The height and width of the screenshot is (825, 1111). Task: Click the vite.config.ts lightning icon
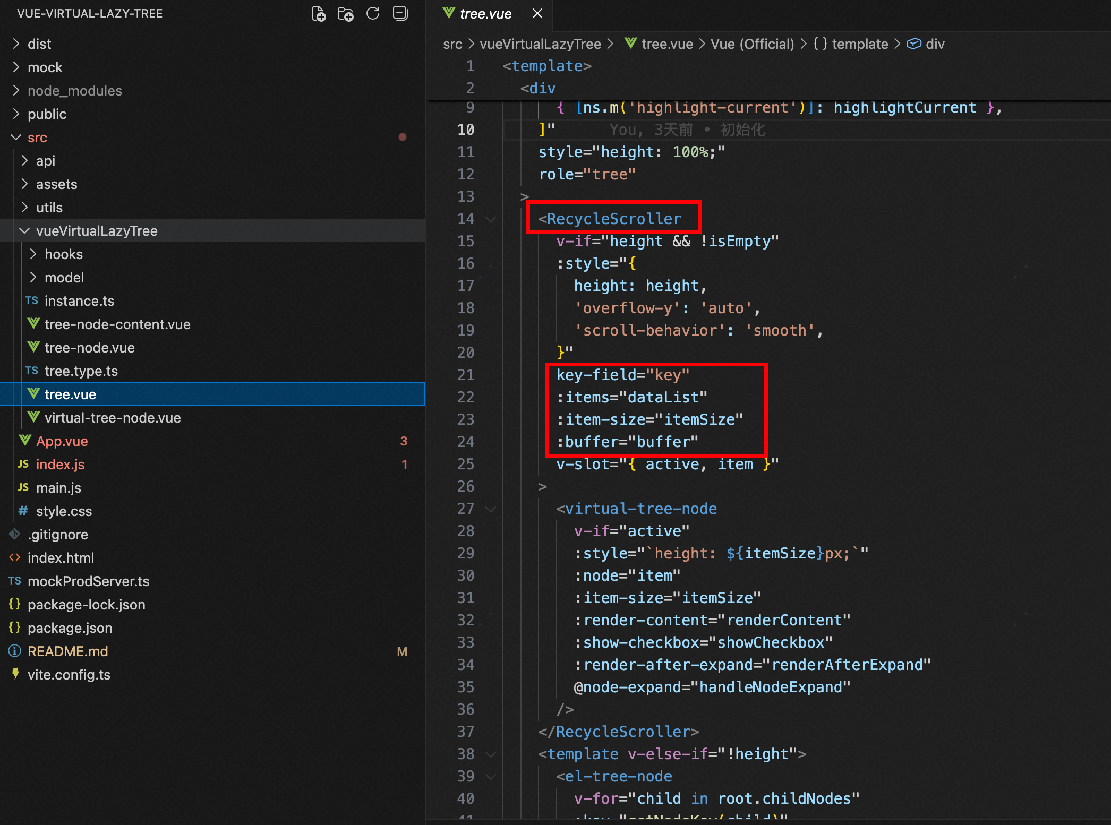tap(15, 674)
